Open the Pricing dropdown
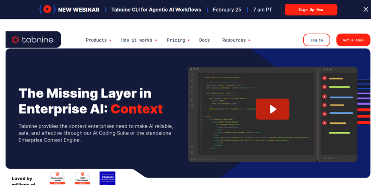The width and height of the screenshot is (371, 185). 178,40
